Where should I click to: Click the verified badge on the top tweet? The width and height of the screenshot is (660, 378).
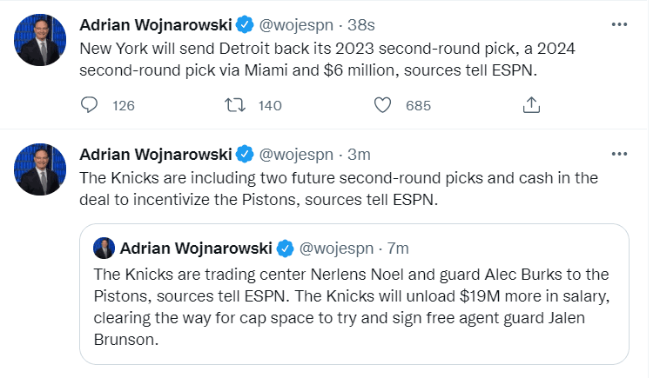tap(245, 25)
